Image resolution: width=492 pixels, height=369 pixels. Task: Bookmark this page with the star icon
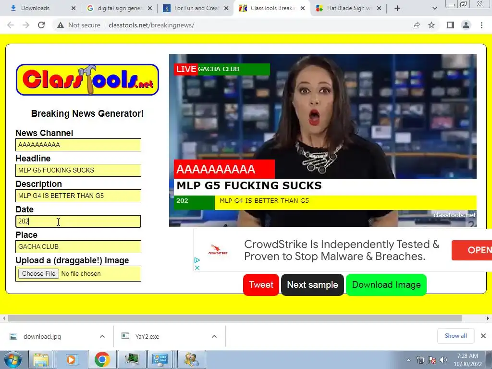coord(431,25)
